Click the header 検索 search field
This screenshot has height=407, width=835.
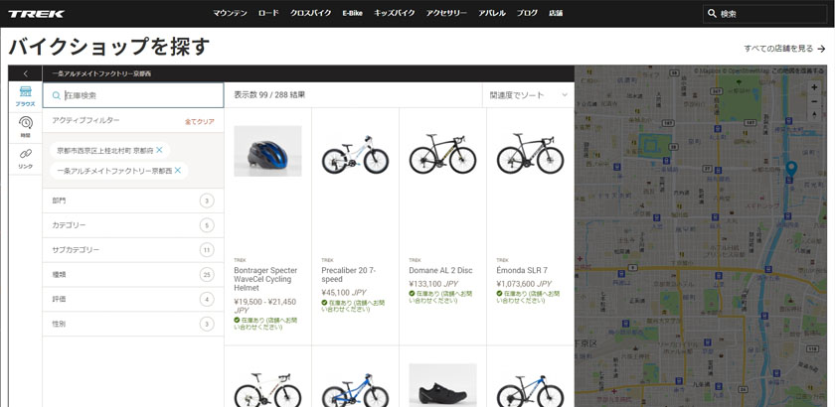[765, 14]
